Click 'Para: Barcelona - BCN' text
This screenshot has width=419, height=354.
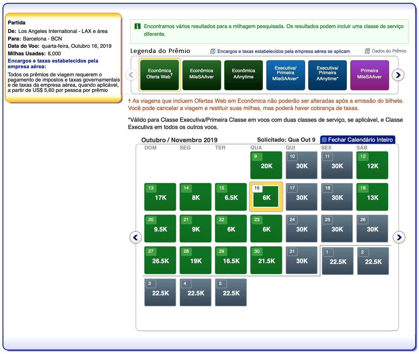[35, 39]
